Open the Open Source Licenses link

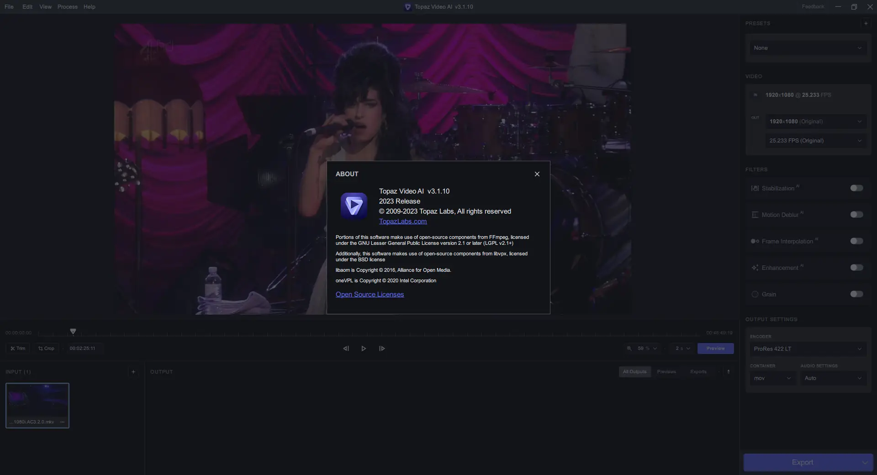(x=370, y=295)
